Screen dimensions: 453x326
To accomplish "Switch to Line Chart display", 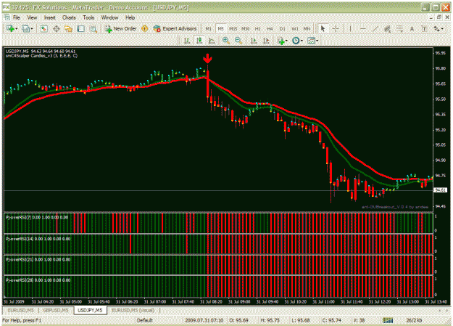I will [x=212, y=41].
